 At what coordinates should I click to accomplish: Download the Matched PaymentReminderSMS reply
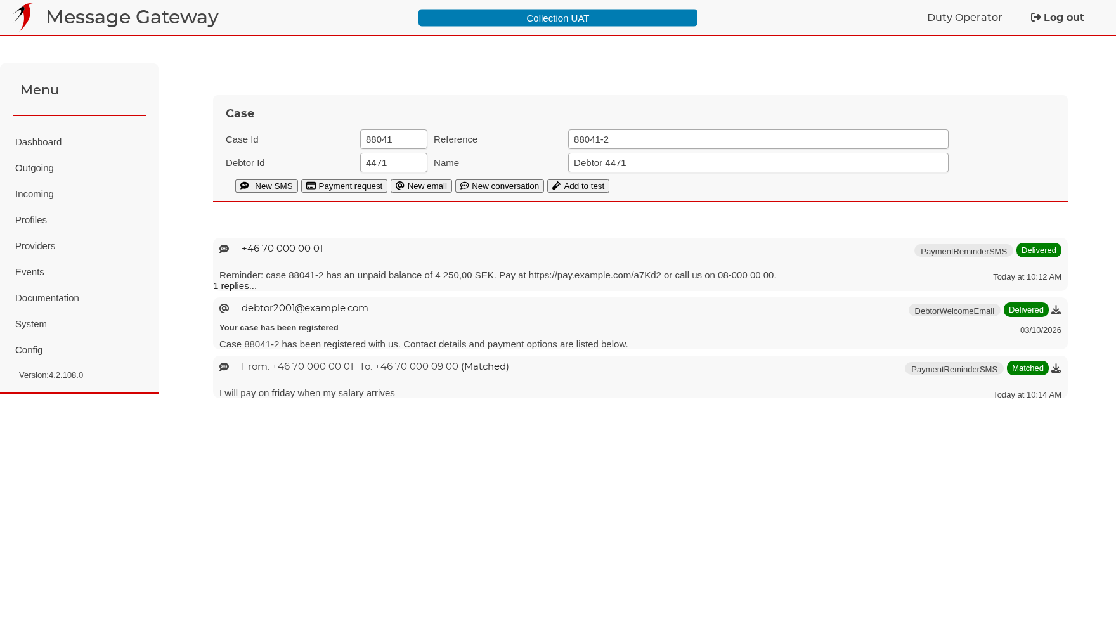coord(1056,368)
